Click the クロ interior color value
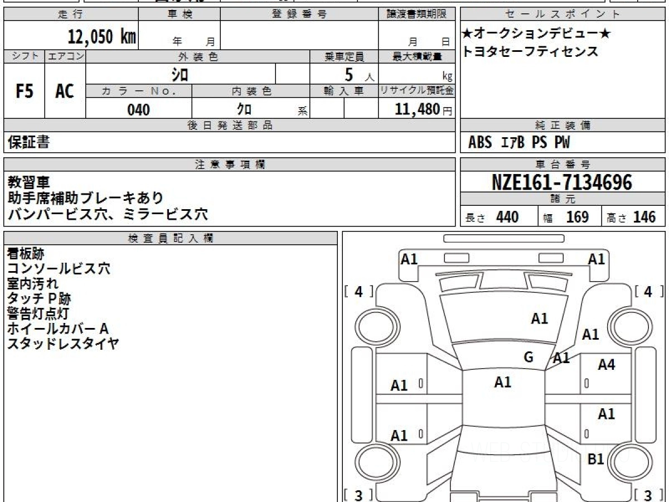 pos(245,109)
